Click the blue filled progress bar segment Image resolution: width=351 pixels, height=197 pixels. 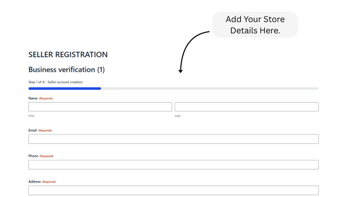point(64,89)
